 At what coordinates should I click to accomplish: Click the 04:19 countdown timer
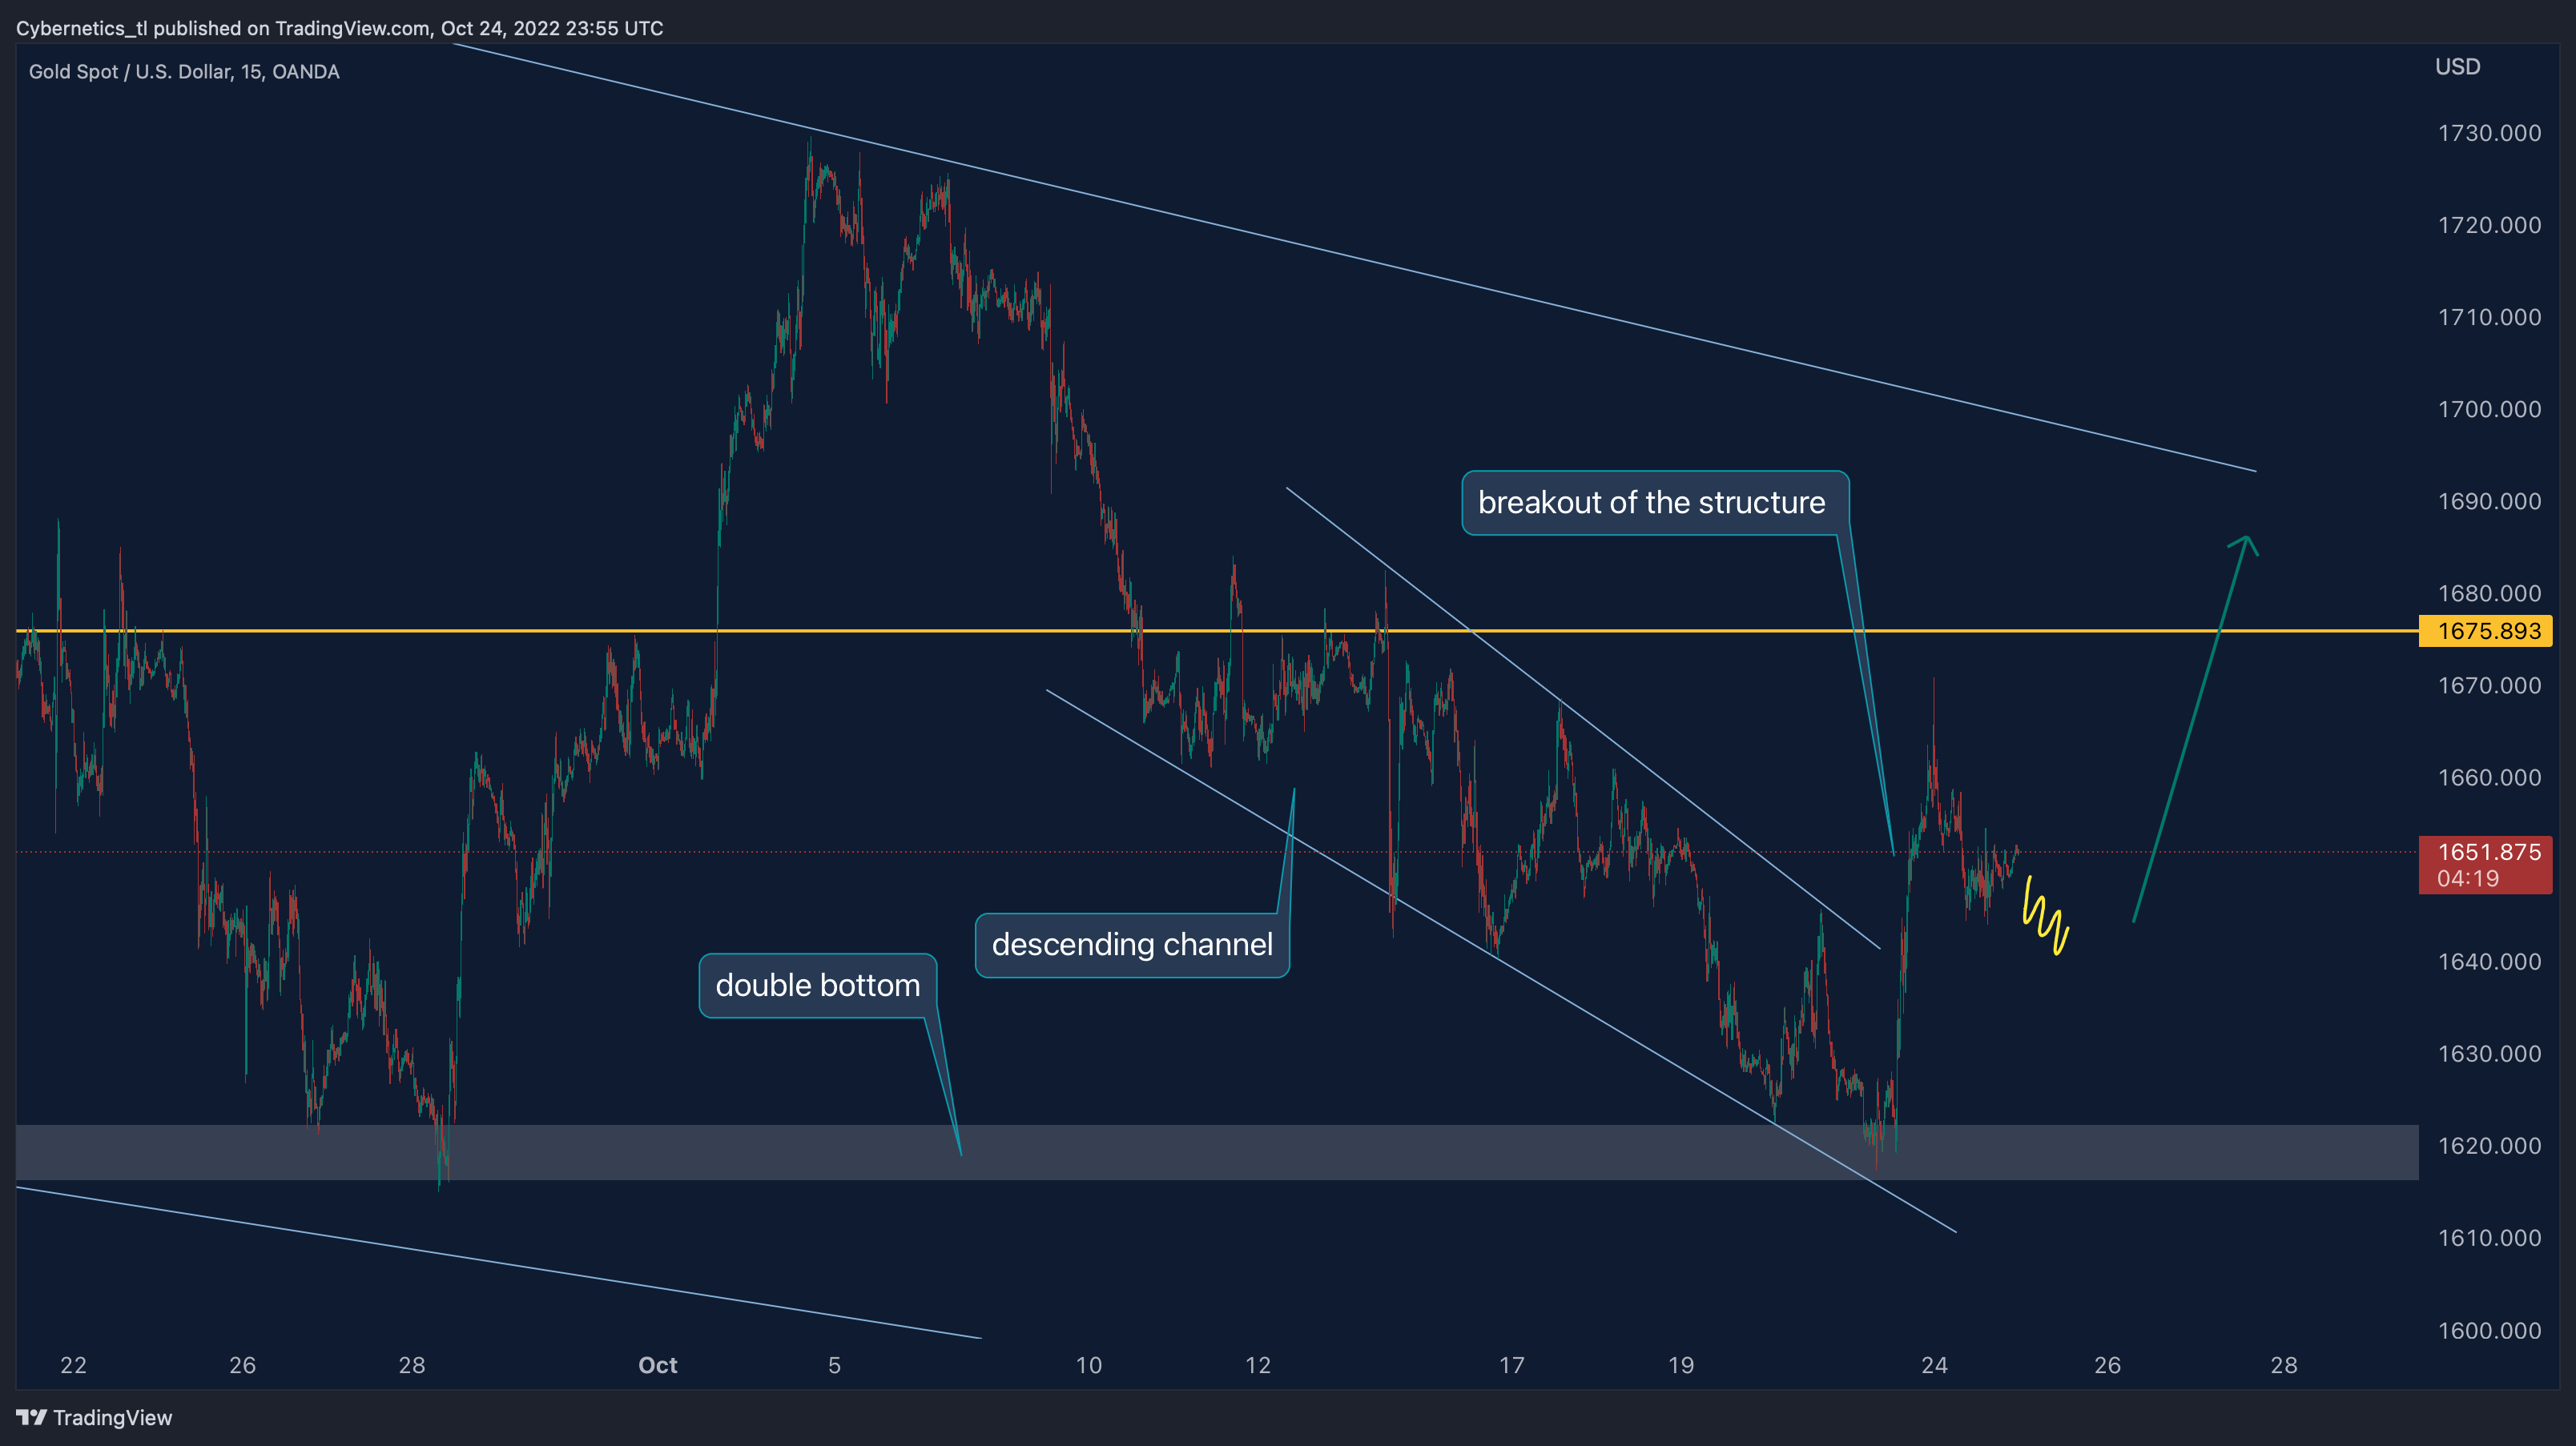(x=2467, y=879)
